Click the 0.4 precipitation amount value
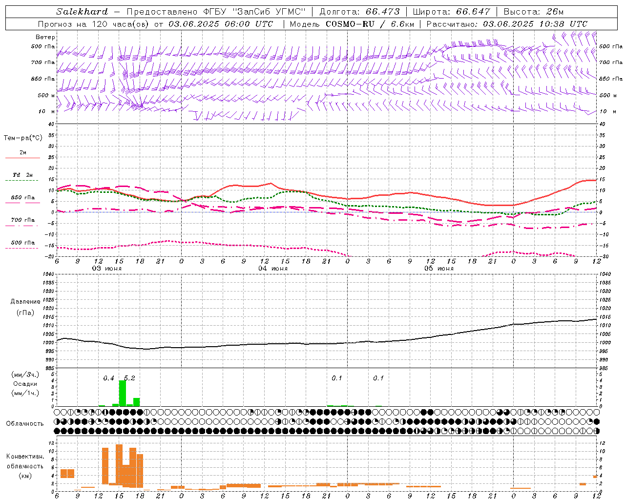 tap(108, 378)
